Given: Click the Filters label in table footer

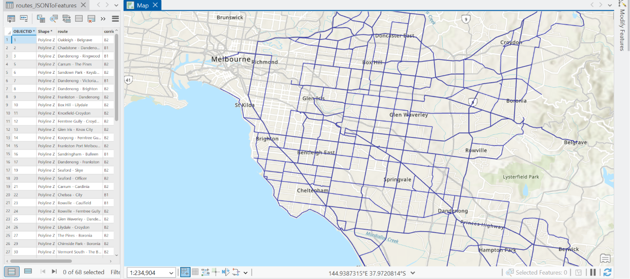Looking at the screenshot, I should pyautogui.click(x=115, y=272).
